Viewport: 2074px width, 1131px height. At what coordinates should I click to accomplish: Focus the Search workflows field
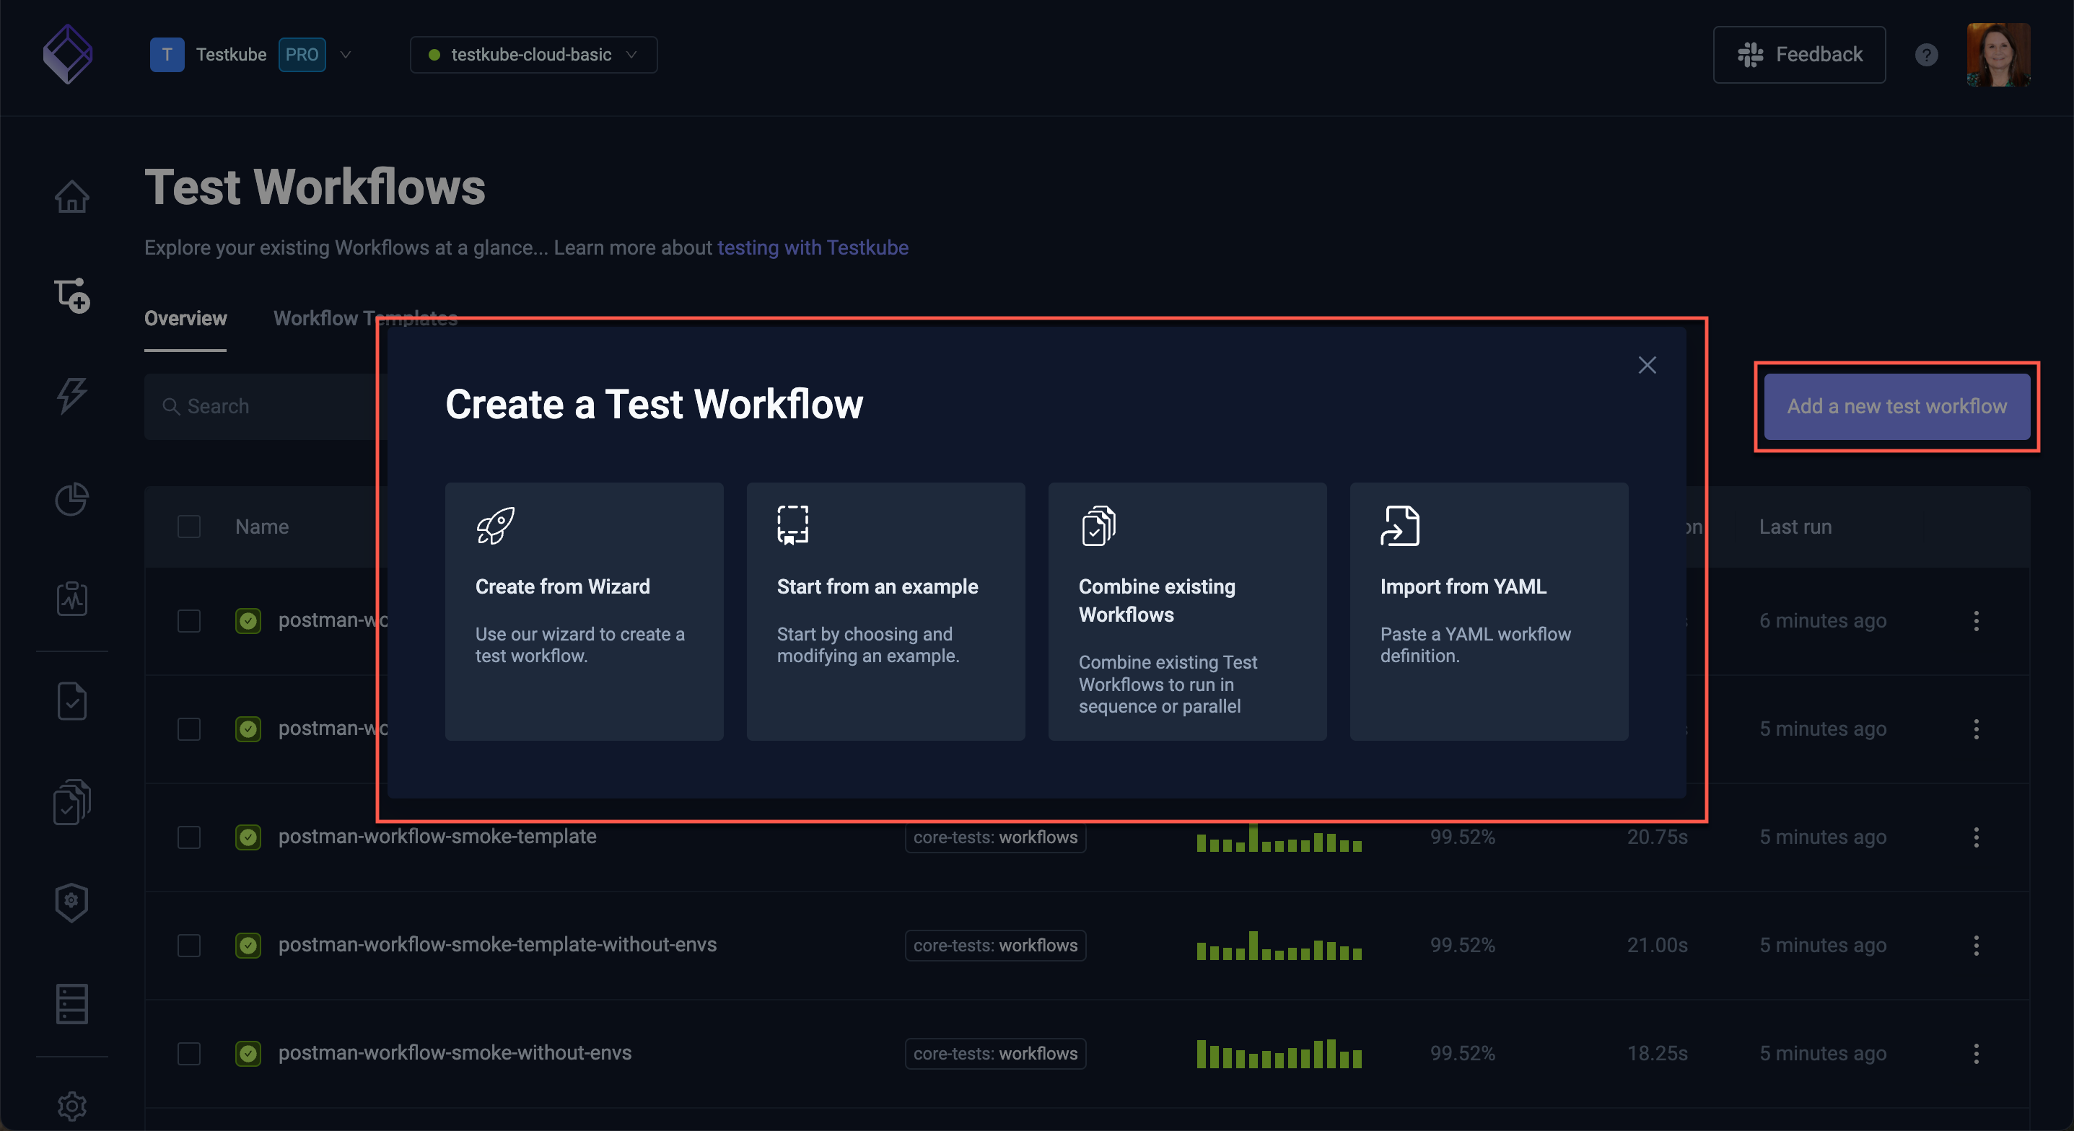click(266, 407)
